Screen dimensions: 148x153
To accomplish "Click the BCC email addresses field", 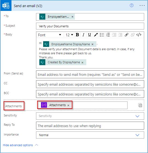I will [90, 94].
